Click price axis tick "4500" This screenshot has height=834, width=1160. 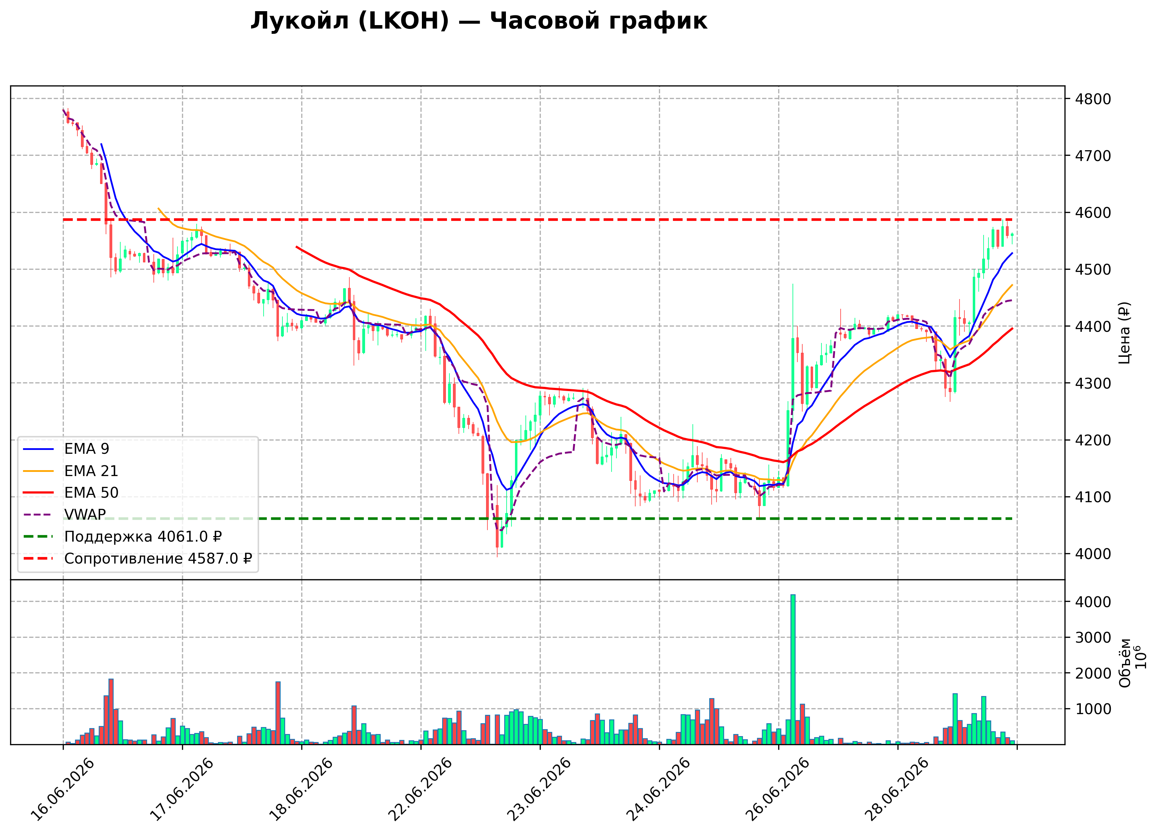1093,269
